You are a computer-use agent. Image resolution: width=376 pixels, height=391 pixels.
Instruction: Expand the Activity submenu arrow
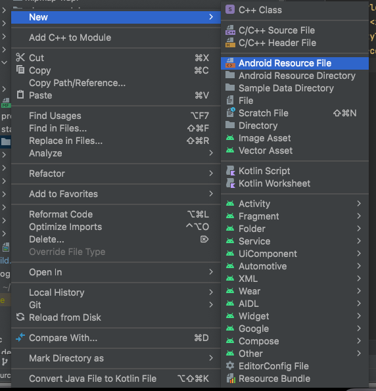pos(359,204)
